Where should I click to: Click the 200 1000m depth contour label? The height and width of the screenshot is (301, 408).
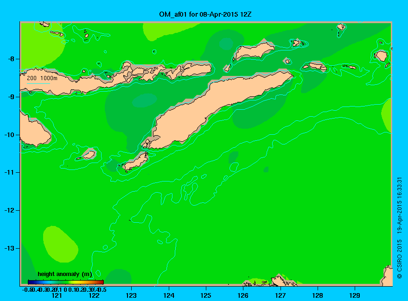click(x=42, y=78)
